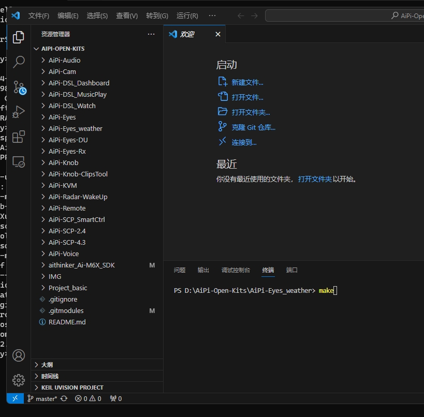This screenshot has height=417, width=424.
Task: Expand the AiPi-Cam folder
Action: tap(97, 71)
